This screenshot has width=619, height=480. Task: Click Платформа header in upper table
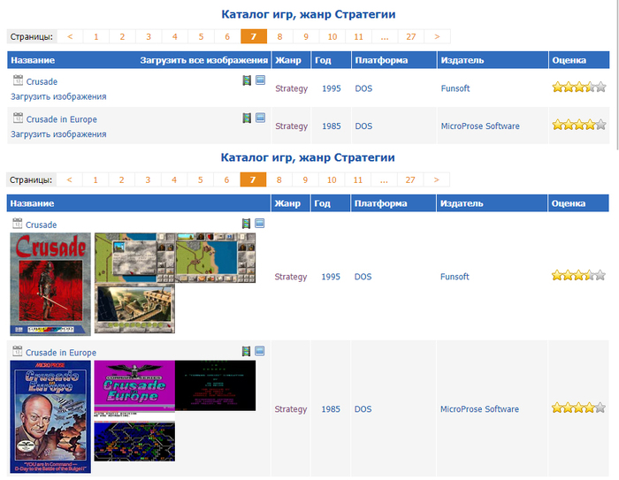coord(381,60)
